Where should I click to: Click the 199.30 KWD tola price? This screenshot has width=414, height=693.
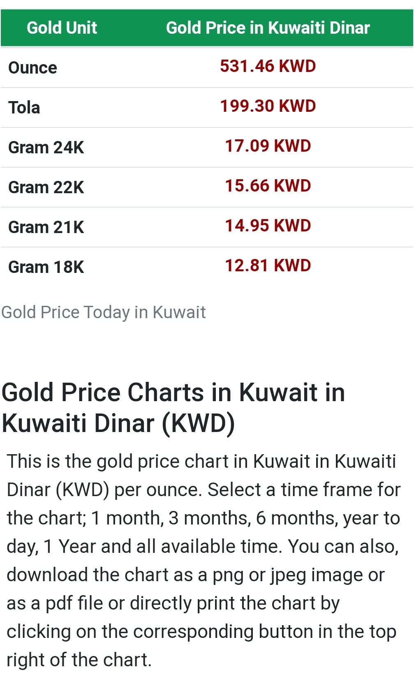coord(268,106)
